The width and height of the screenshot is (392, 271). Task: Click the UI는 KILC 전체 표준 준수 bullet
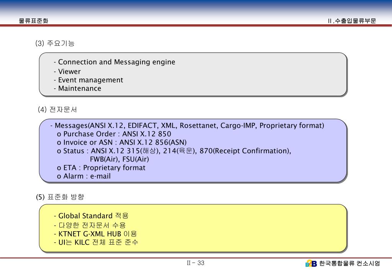[96, 242]
